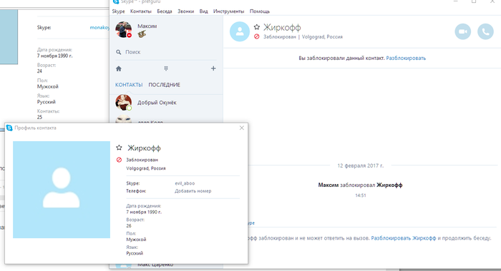Start a voice call with Жиркофф

point(485,31)
